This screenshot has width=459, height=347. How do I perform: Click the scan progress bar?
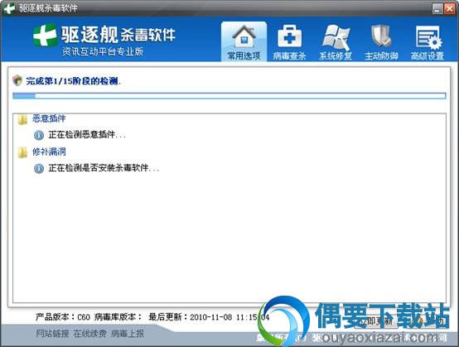[x=229, y=96]
